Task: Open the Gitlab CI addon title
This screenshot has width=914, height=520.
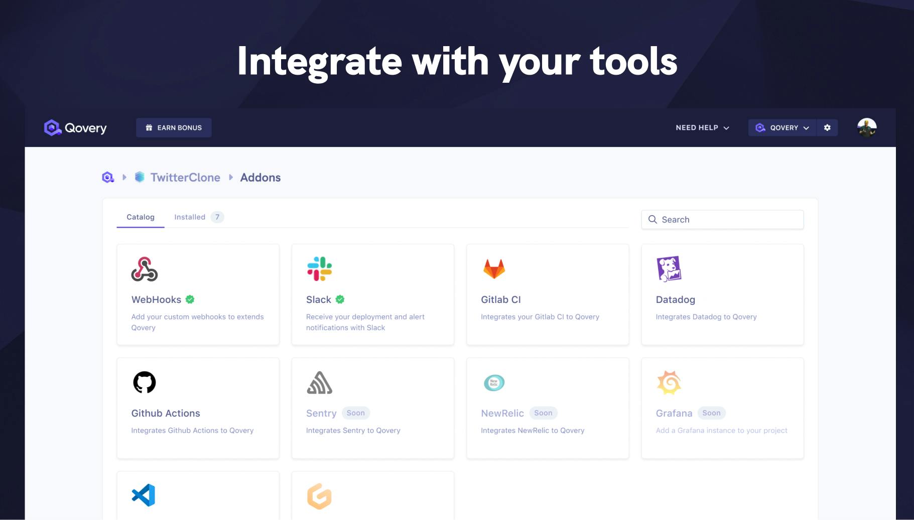Action: (x=501, y=300)
